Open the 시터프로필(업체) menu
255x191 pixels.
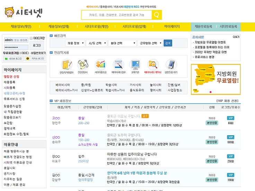tap(134, 27)
